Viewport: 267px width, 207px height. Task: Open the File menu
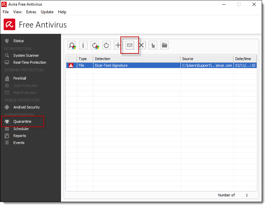point(6,12)
